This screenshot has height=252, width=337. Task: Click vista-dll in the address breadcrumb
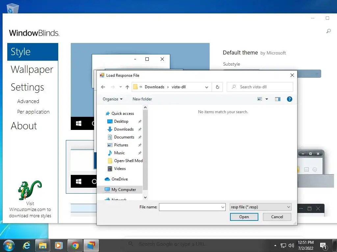pyautogui.click(x=179, y=87)
